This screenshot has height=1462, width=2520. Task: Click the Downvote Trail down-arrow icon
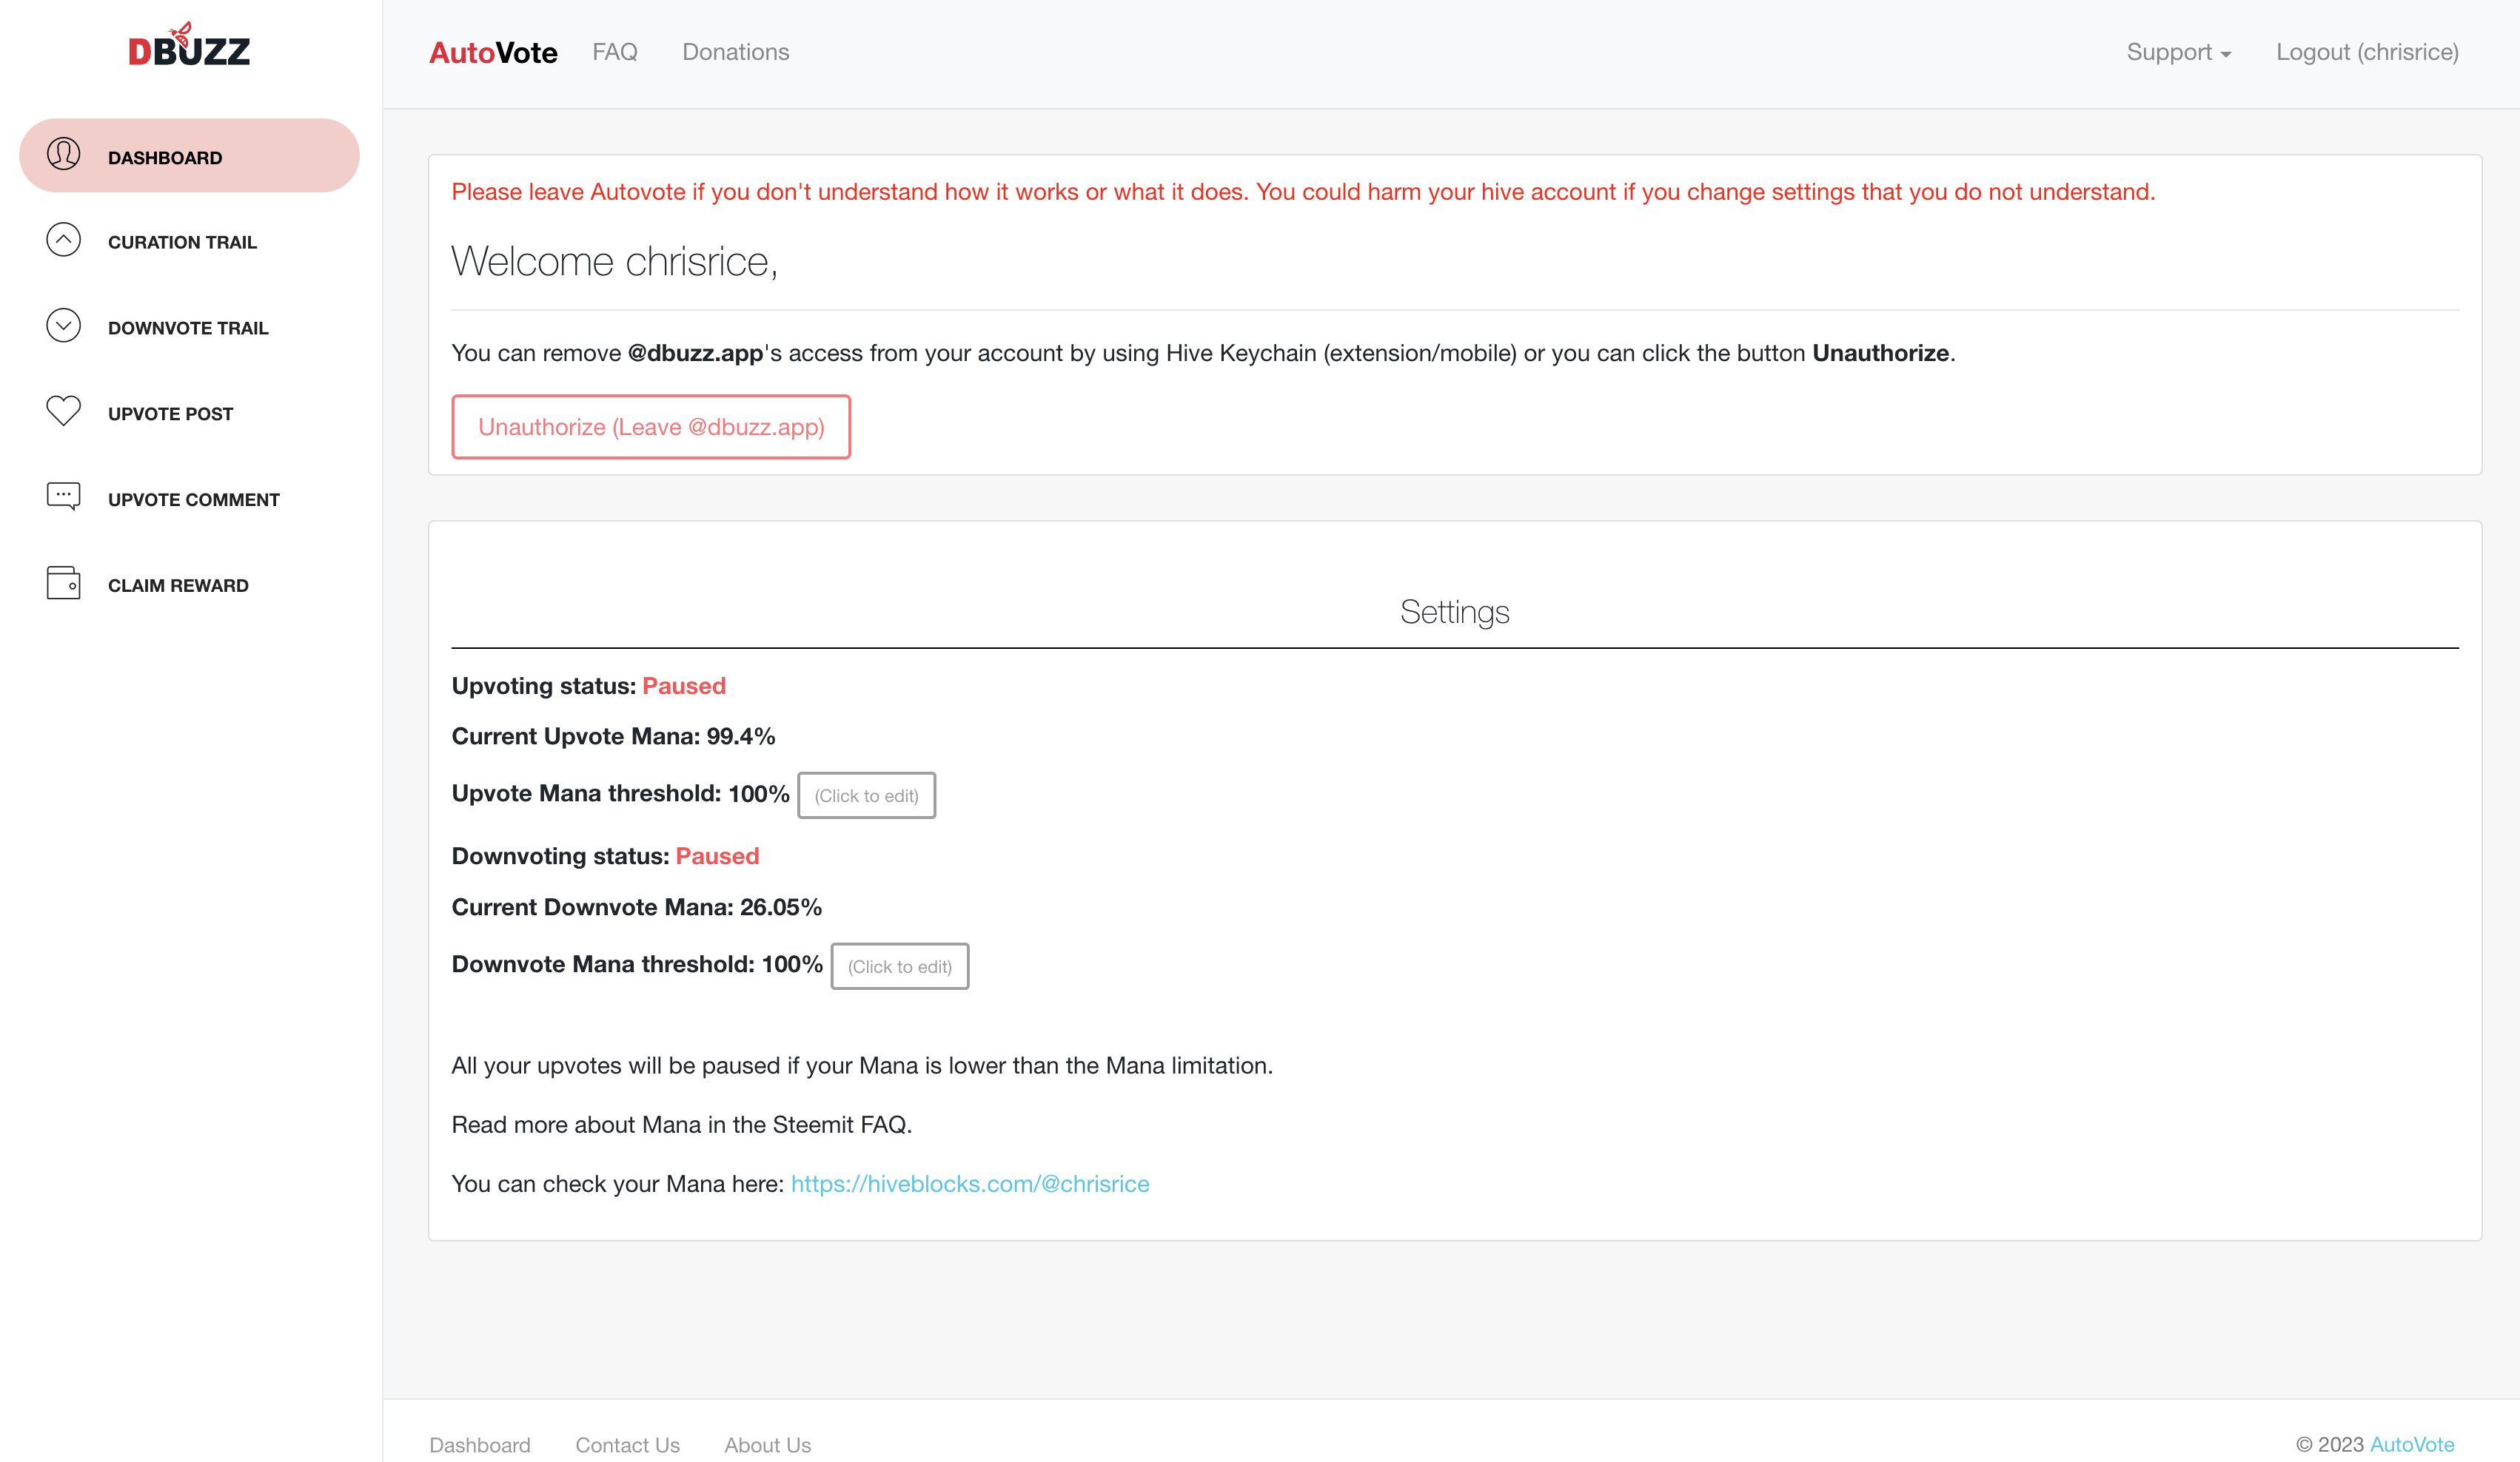(x=63, y=326)
